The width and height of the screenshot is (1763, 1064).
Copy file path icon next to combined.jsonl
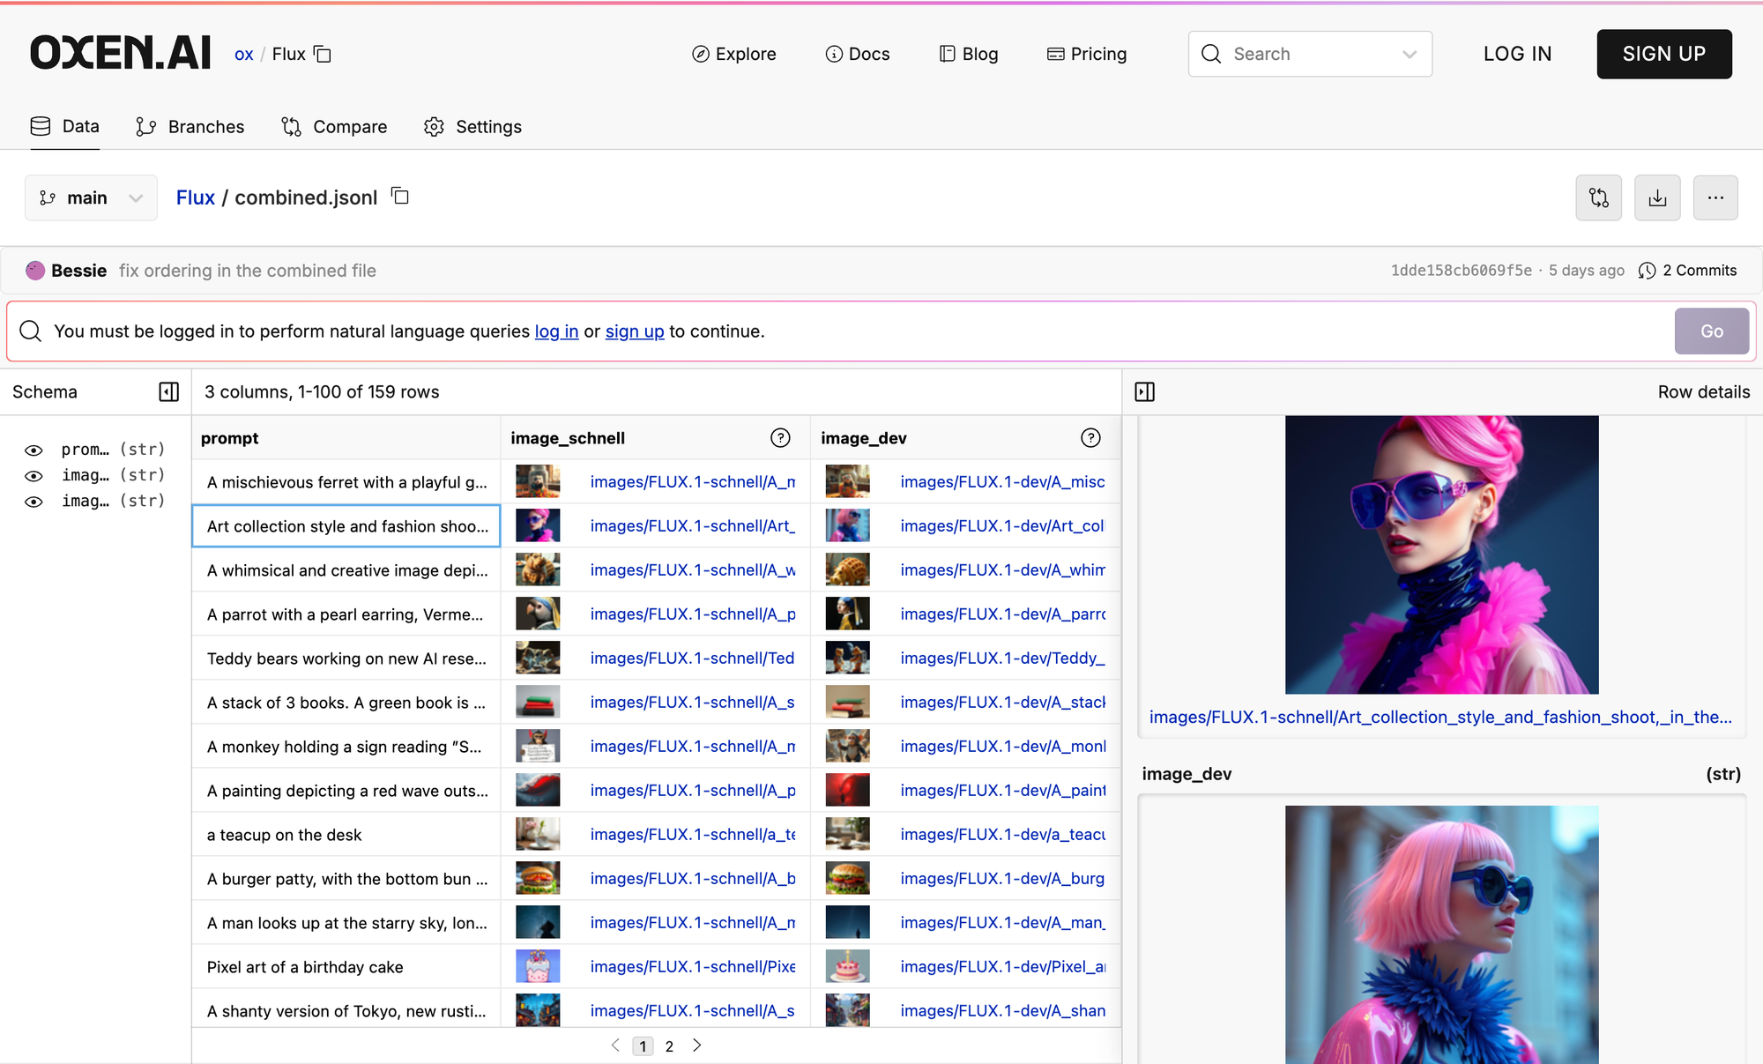tap(400, 196)
